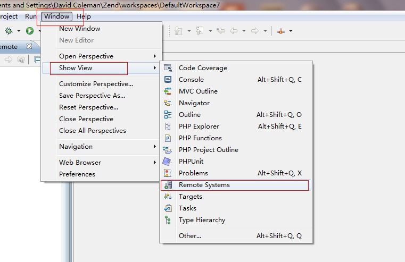Select Close All Perspectives option

(x=101, y=131)
